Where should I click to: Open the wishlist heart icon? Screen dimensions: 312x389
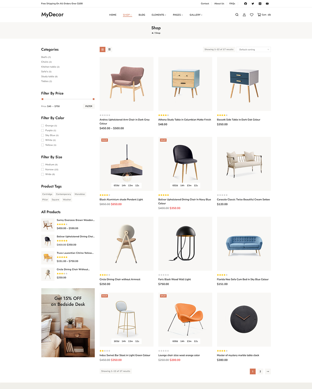click(x=252, y=15)
